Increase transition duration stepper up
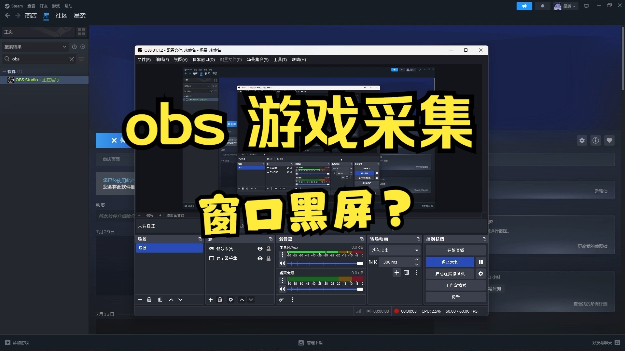The width and height of the screenshot is (625, 351). [417, 259]
